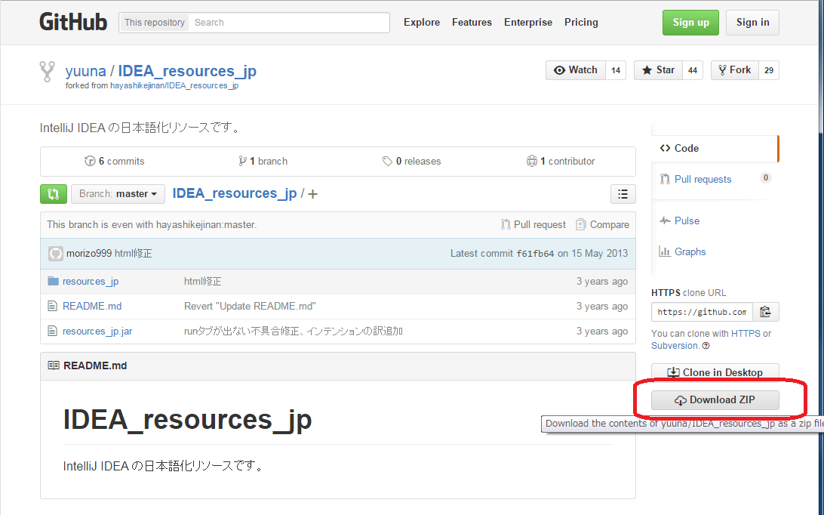Click the Pulse graph icon
The width and height of the screenshot is (824, 515).
coord(665,220)
